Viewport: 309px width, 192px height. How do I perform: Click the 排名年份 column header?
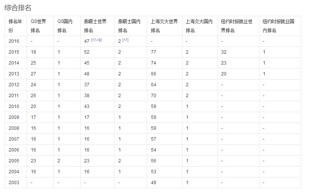[x=16, y=26]
